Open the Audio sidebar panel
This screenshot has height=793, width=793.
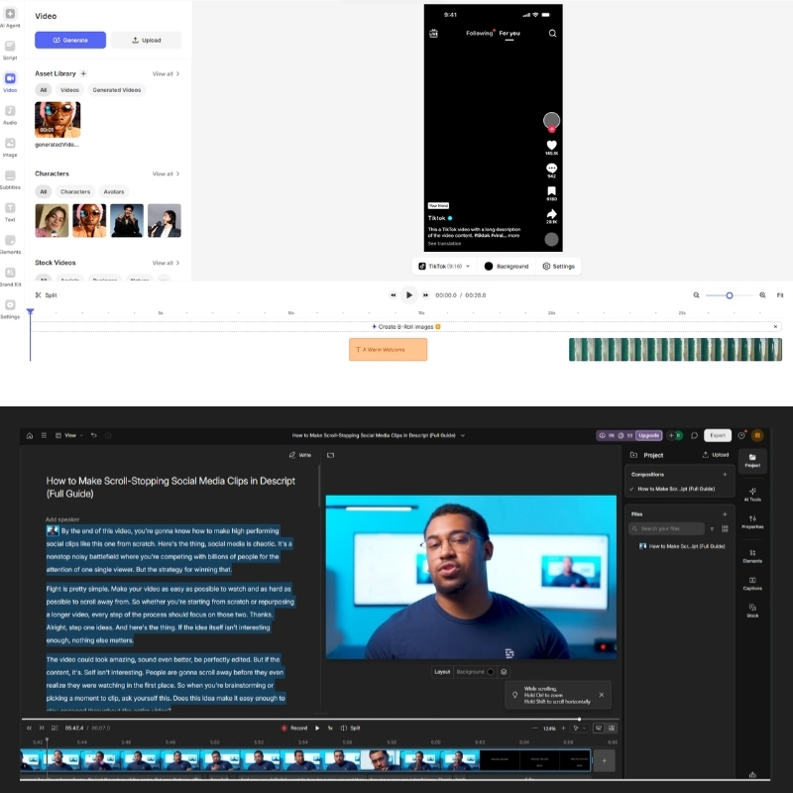pyautogui.click(x=10, y=114)
